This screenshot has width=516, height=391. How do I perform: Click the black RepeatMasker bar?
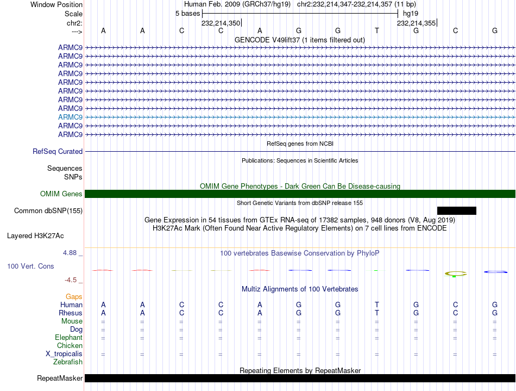(x=300, y=378)
